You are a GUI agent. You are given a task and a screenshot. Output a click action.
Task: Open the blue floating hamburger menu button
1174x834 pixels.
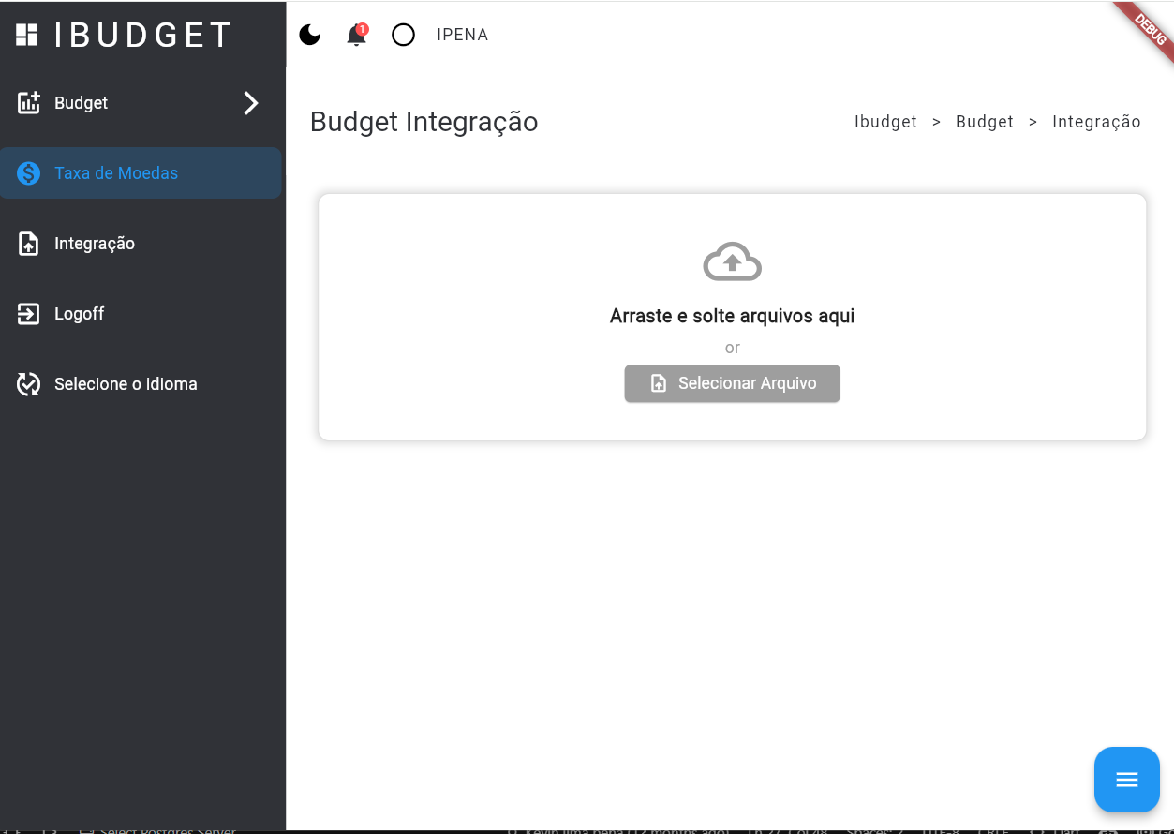[x=1126, y=780]
